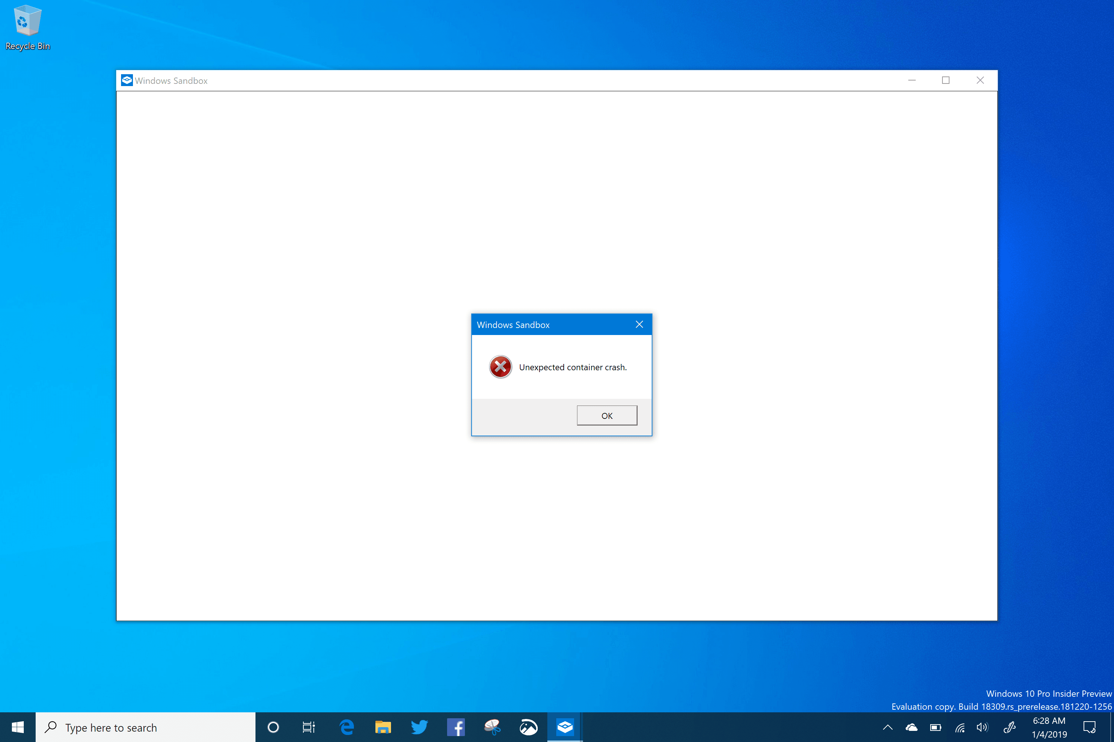Select Windows Sandbox taskbar button

(565, 727)
